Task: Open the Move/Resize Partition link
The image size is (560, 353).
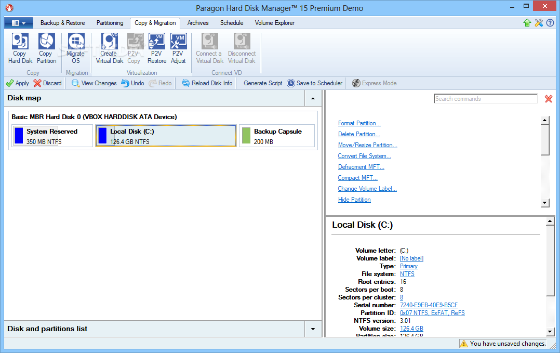Action: (x=367, y=145)
